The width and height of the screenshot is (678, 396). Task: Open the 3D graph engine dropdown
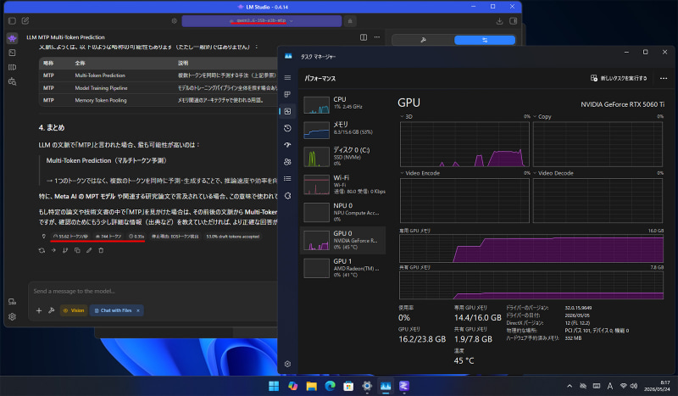(x=406, y=116)
